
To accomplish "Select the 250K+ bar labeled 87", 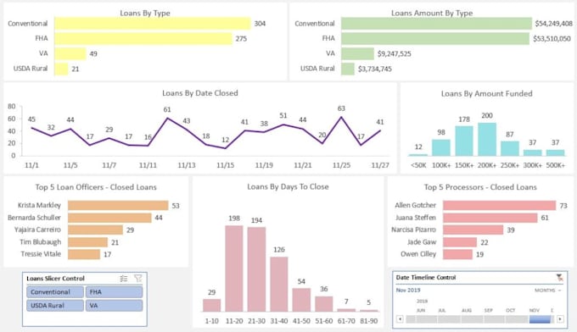I will click(x=510, y=148).
